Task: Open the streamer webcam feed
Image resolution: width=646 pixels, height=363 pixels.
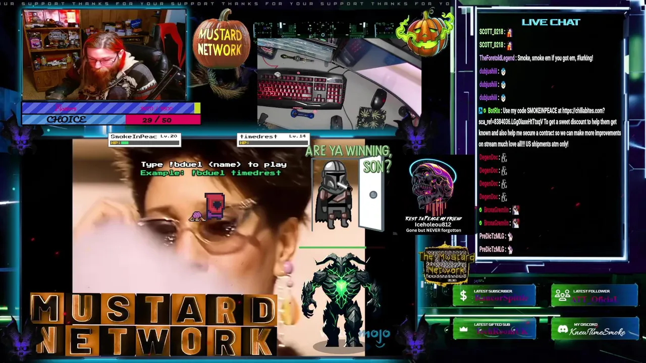Action: [x=104, y=54]
